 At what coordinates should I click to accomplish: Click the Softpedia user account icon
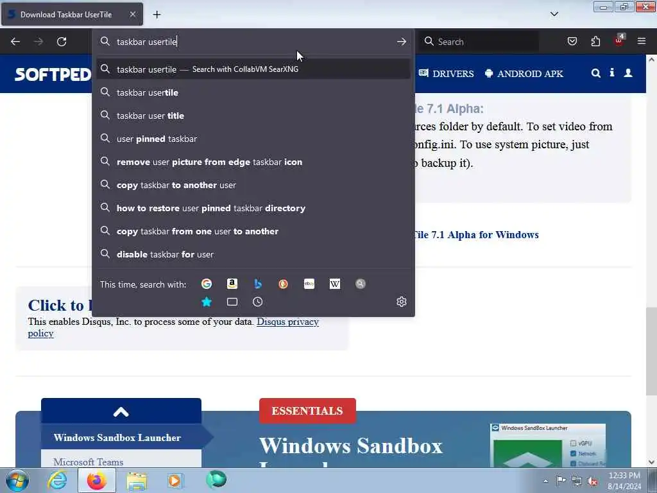[x=628, y=73]
